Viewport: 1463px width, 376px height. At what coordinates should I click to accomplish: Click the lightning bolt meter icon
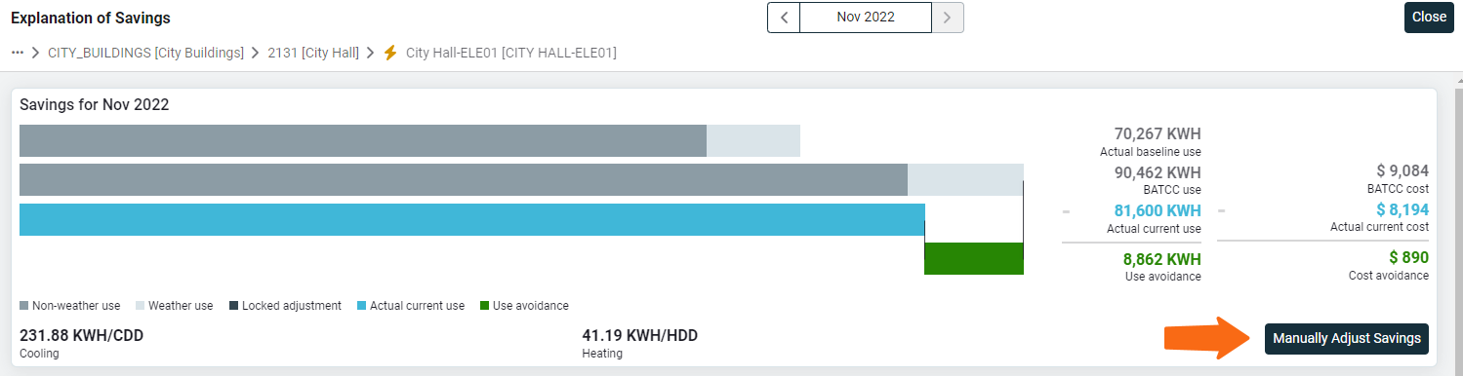click(x=390, y=53)
